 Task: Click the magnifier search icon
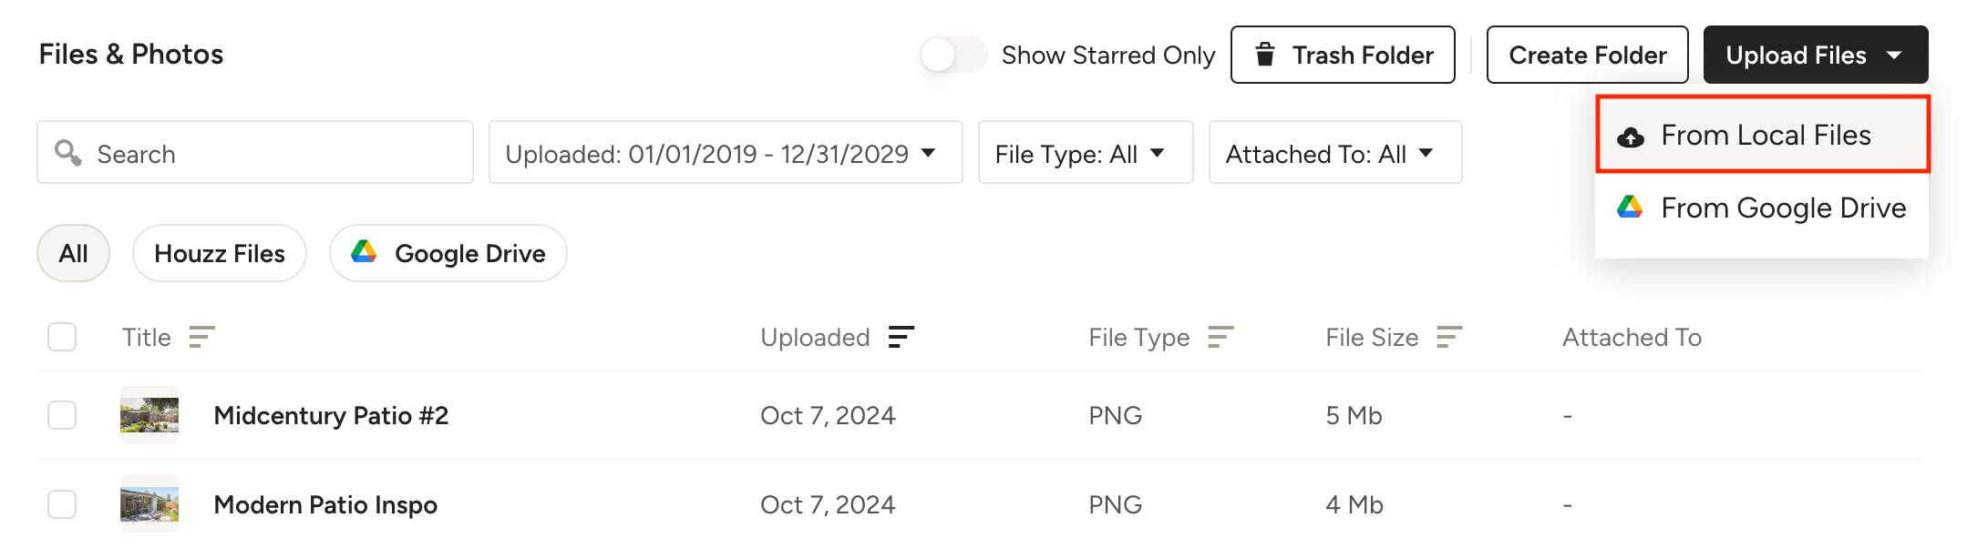[68, 152]
